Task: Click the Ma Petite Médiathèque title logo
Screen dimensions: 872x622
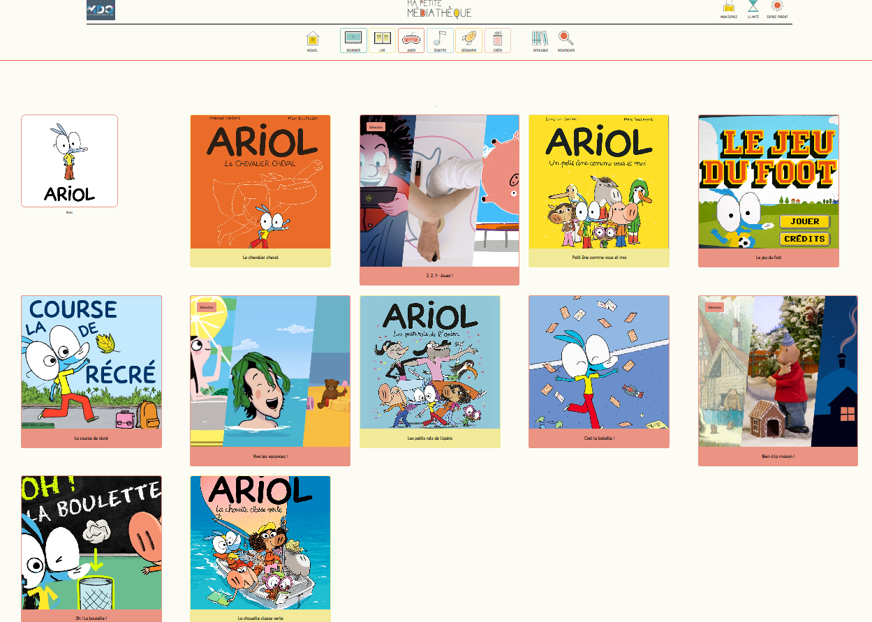Action: coord(439,9)
